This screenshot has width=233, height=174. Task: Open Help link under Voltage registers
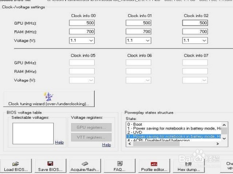coord(106,145)
